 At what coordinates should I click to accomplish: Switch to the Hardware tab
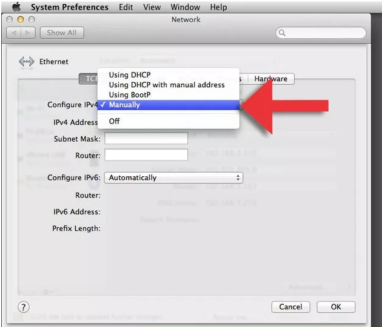271,79
